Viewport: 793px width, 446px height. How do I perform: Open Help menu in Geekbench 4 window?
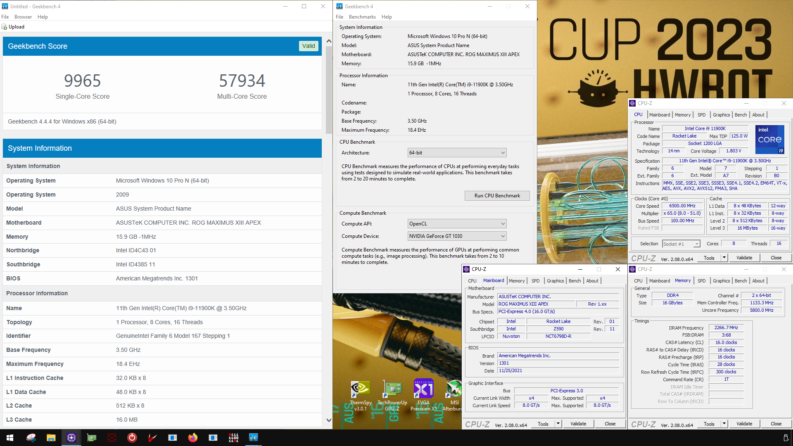click(387, 17)
